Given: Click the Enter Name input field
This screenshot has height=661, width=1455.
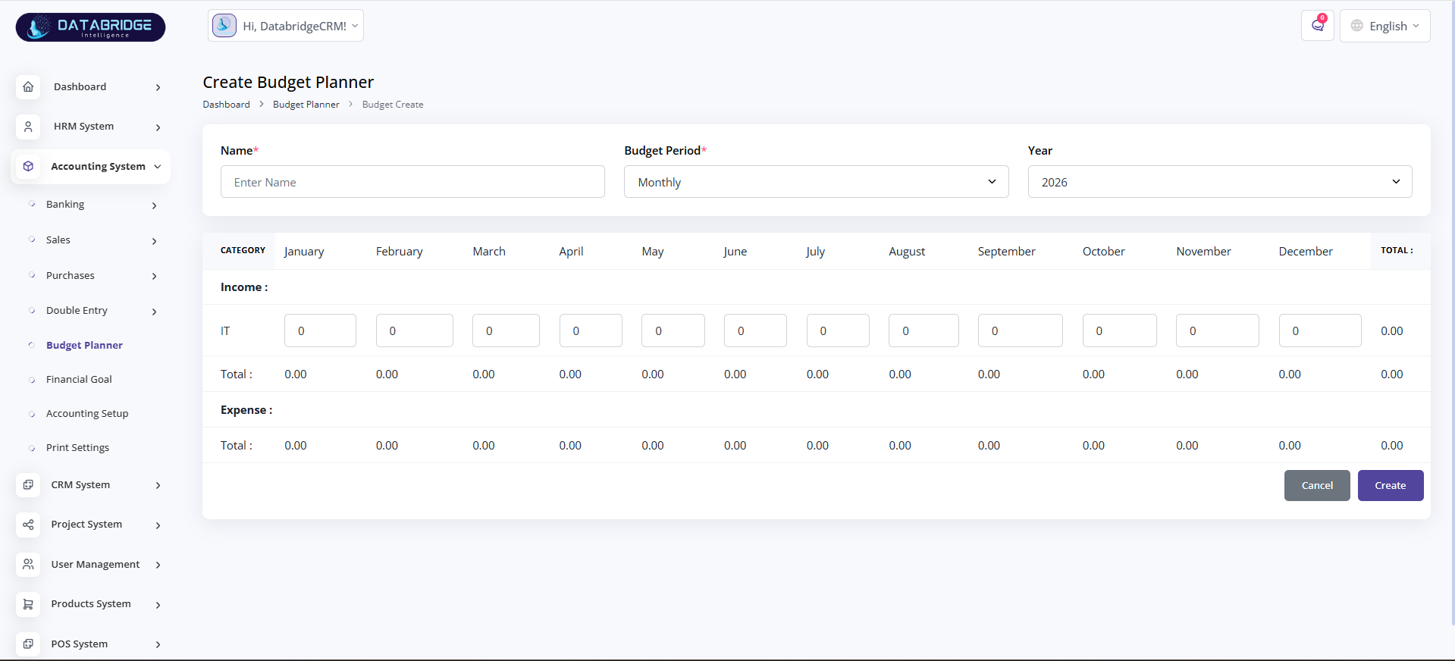Looking at the screenshot, I should point(412,182).
